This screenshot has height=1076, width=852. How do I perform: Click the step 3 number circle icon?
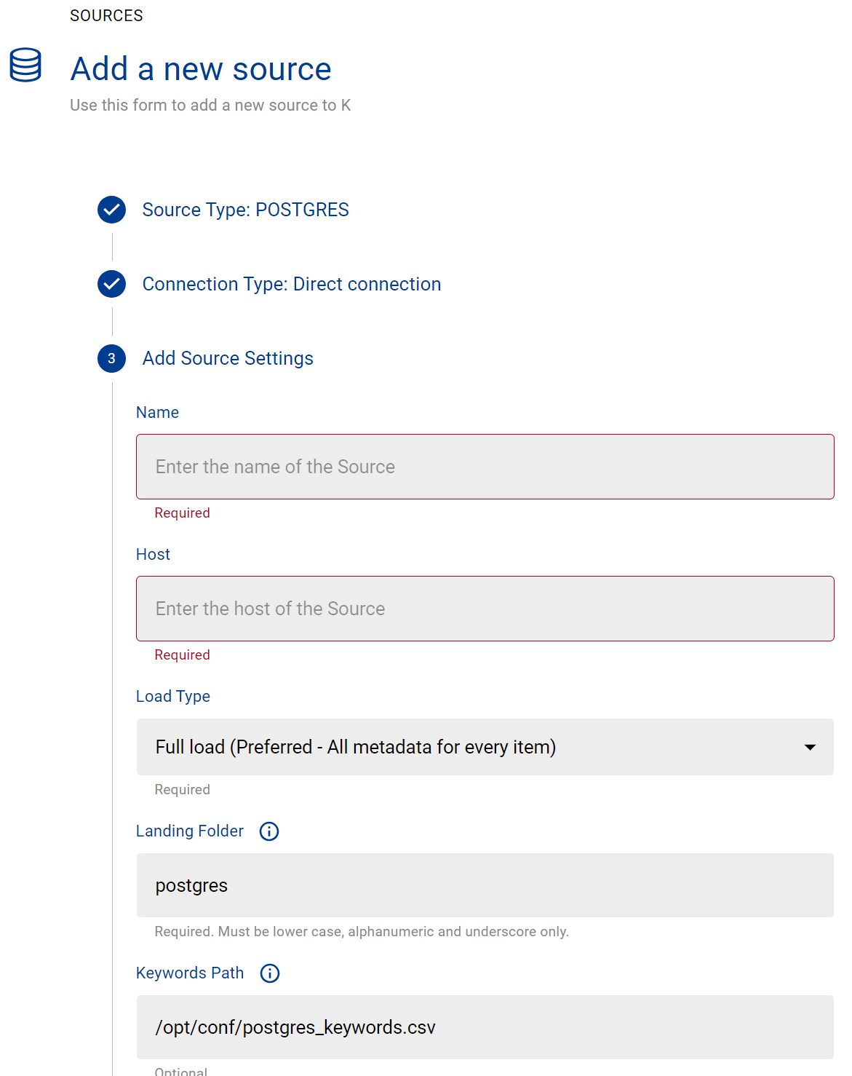click(x=111, y=358)
